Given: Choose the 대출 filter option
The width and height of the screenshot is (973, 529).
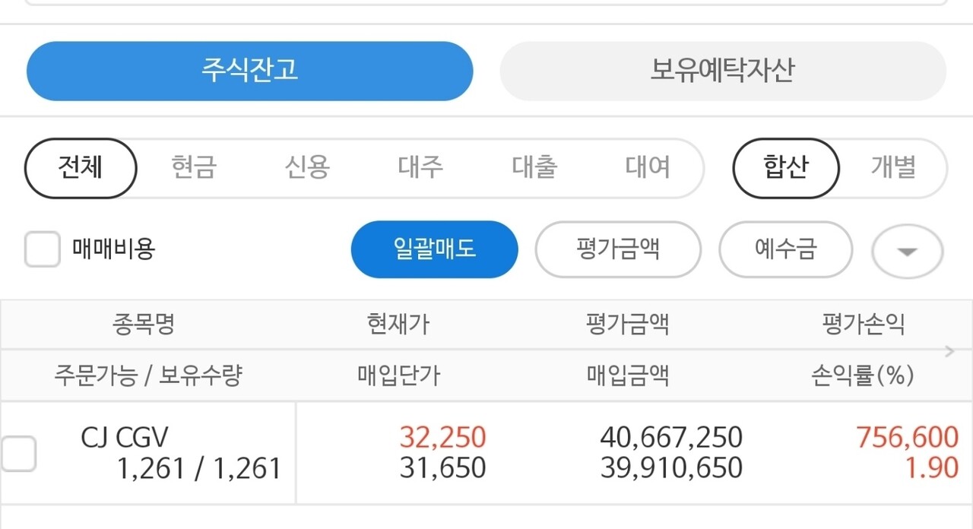Looking at the screenshot, I should (534, 169).
